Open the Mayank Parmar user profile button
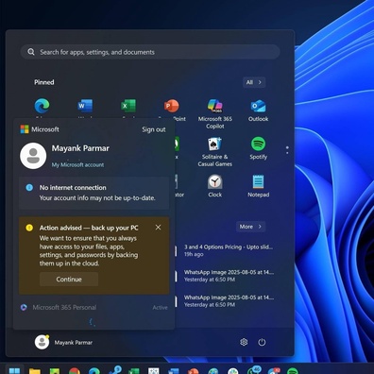 (x=64, y=342)
